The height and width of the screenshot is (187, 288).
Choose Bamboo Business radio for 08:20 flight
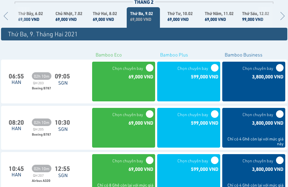(x=280, y=114)
